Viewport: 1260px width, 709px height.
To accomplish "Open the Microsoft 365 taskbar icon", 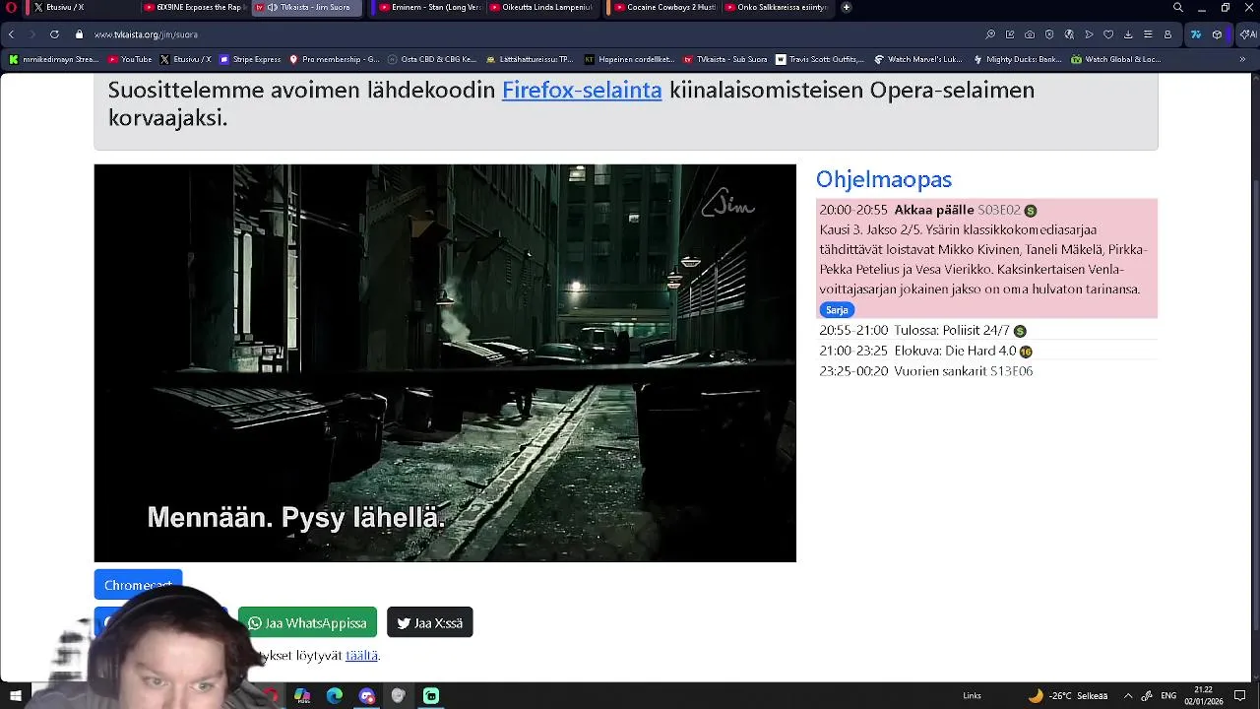I will [302, 696].
